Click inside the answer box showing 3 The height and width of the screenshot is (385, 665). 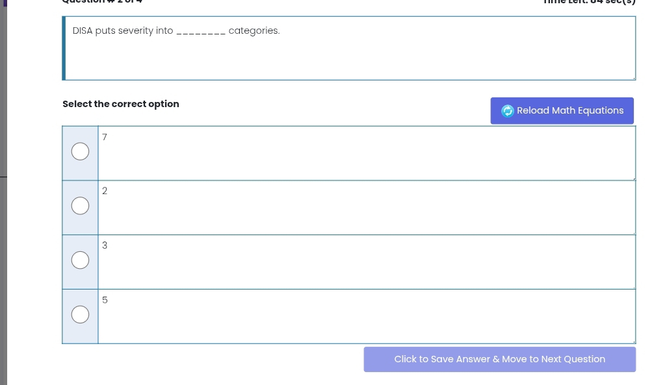(x=366, y=262)
